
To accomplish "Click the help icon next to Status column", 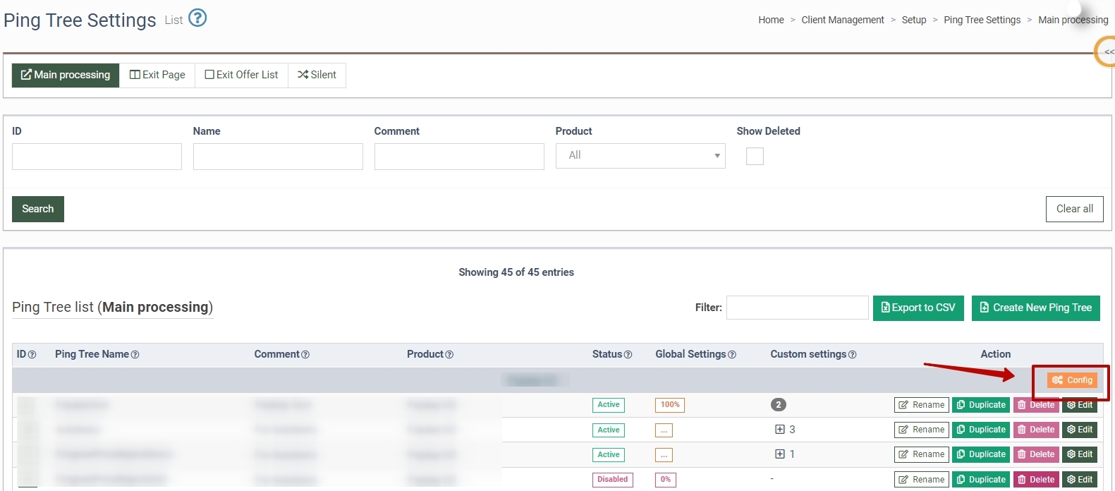I will click(628, 355).
